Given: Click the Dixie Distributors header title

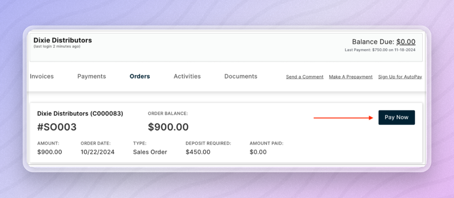Looking at the screenshot, I should [63, 40].
